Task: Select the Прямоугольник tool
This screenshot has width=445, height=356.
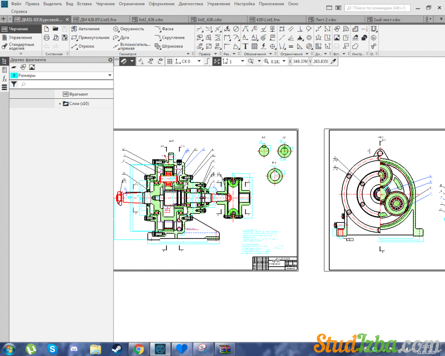Action: [90, 37]
